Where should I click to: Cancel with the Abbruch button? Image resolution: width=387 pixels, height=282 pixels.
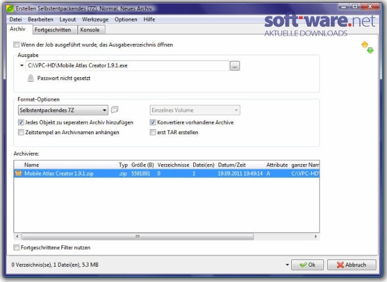pyautogui.click(x=352, y=265)
